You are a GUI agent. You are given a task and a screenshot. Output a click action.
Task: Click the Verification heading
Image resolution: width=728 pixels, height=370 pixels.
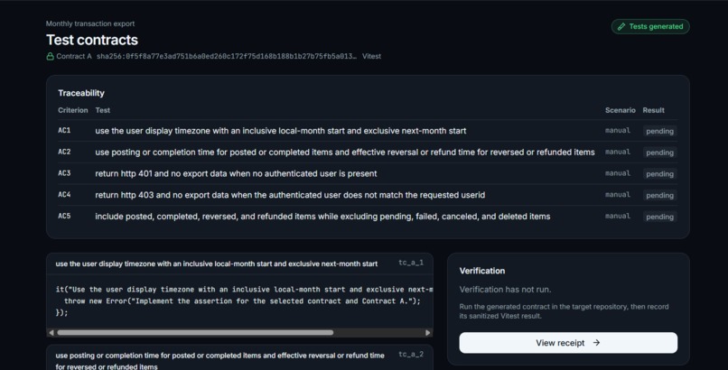pos(482,271)
